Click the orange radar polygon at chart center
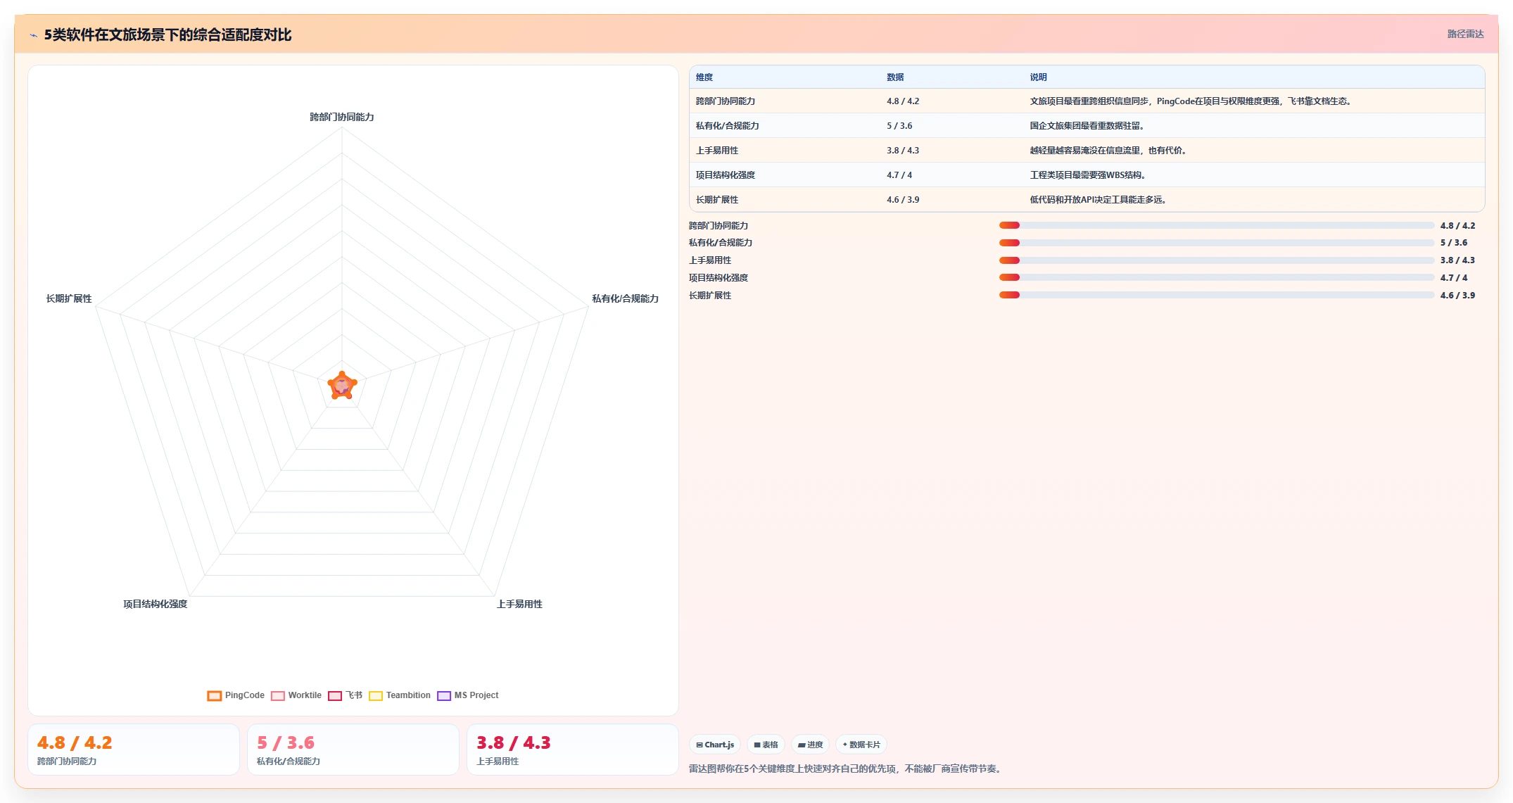 point(342,386)
